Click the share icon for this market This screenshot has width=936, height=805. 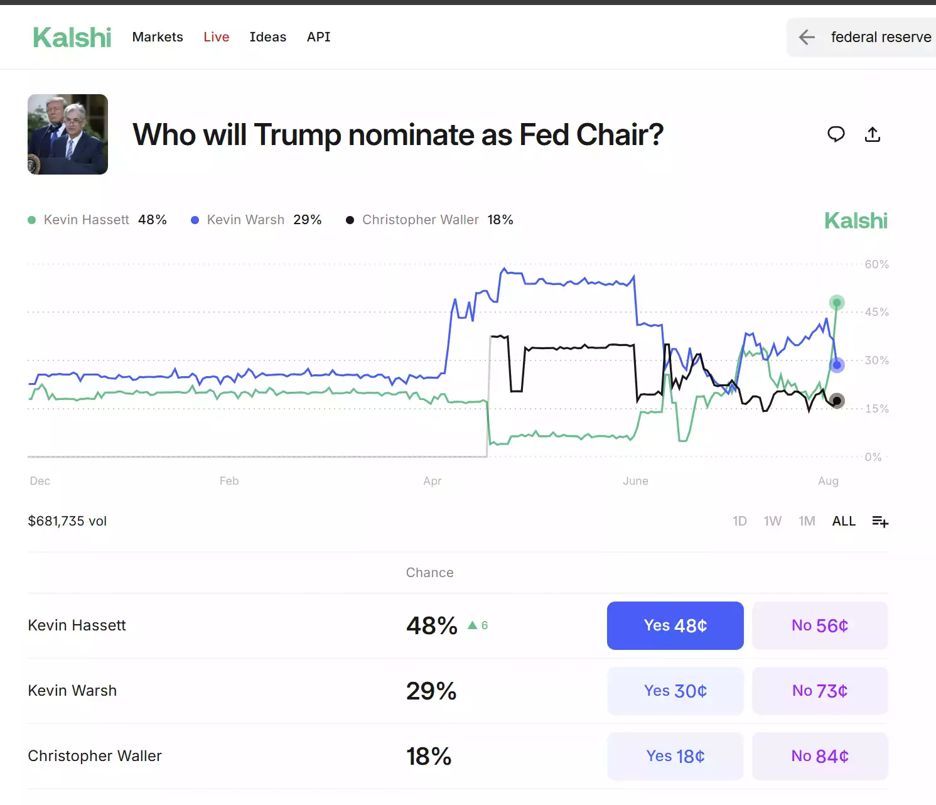[x=873, y=134]
